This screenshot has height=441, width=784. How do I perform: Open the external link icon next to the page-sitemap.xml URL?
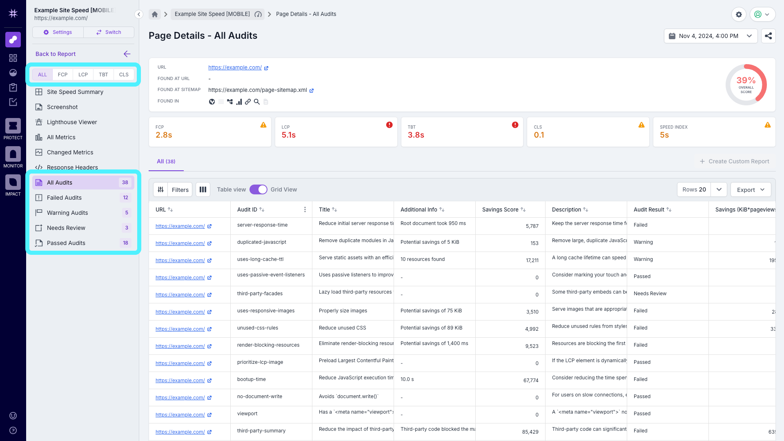coord(312,91)
